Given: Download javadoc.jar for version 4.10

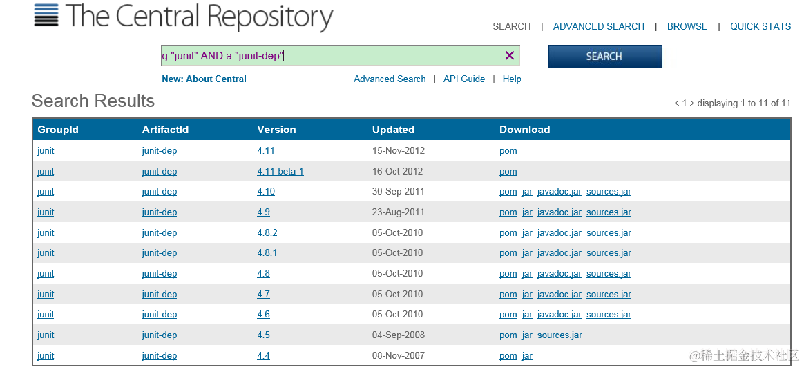Looking at the screenshot, I should (559, 192).
